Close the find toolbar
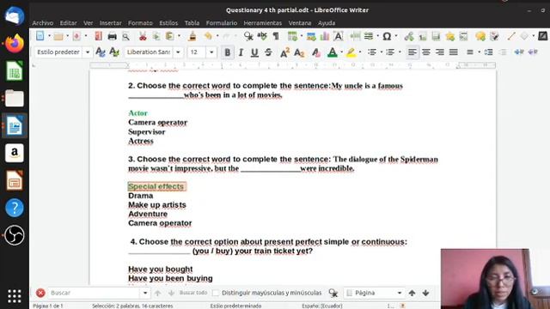This screenshot has width=550, height=309. tap(40, 293)
